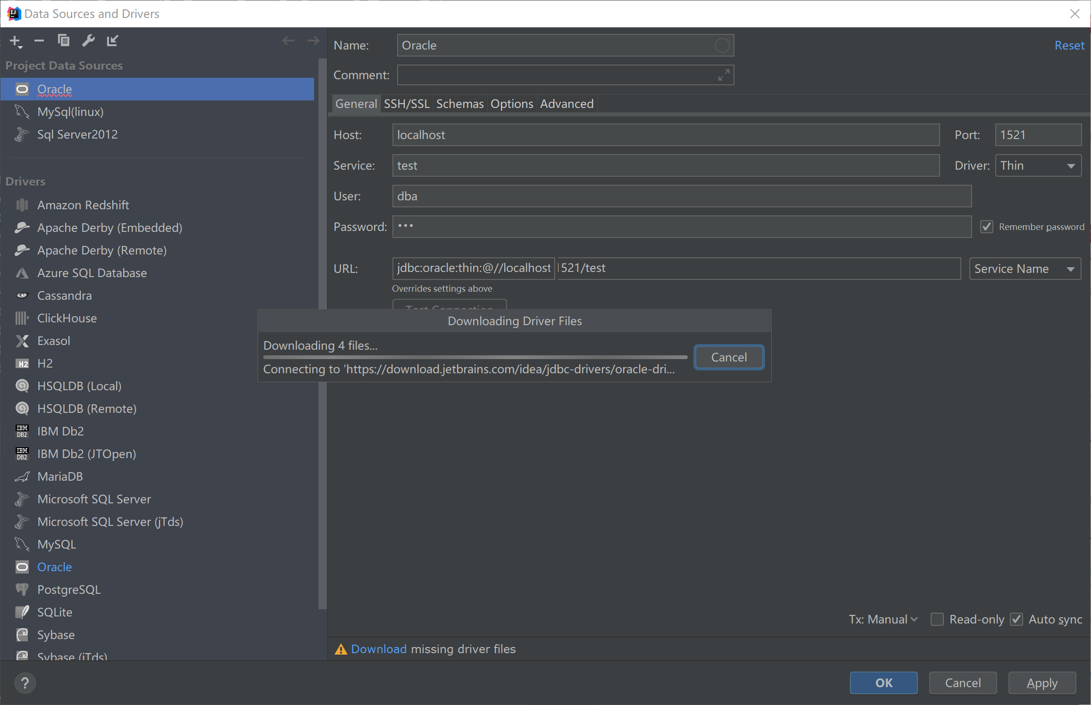Click the remove data source icon

37,40
